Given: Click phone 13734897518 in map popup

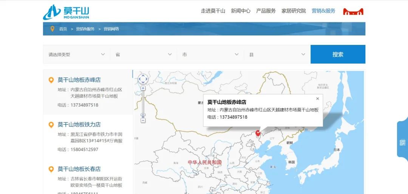Looking at the screenshot, I should [x=233, y=117].
